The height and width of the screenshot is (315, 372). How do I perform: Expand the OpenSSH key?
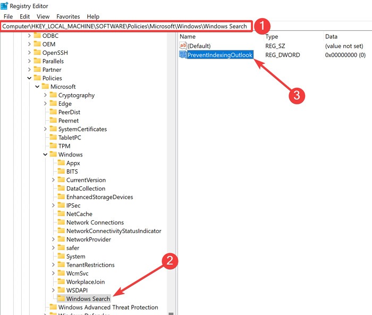pyautogui.click(x=29, y=53)
